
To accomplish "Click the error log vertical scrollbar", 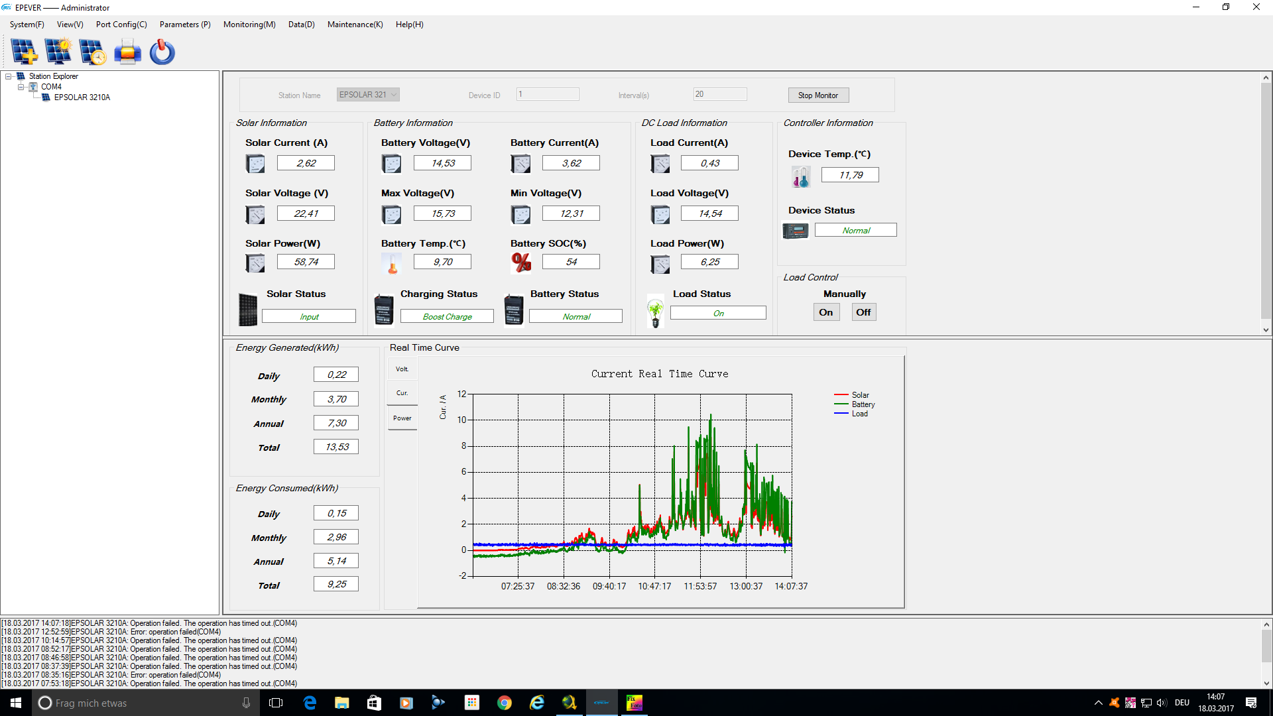I will [x=1266, y=646].
